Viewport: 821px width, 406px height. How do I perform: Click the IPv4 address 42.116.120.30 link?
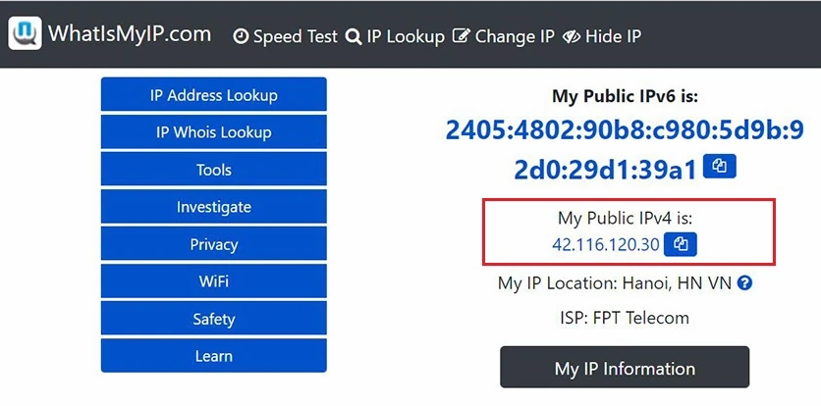605,244
